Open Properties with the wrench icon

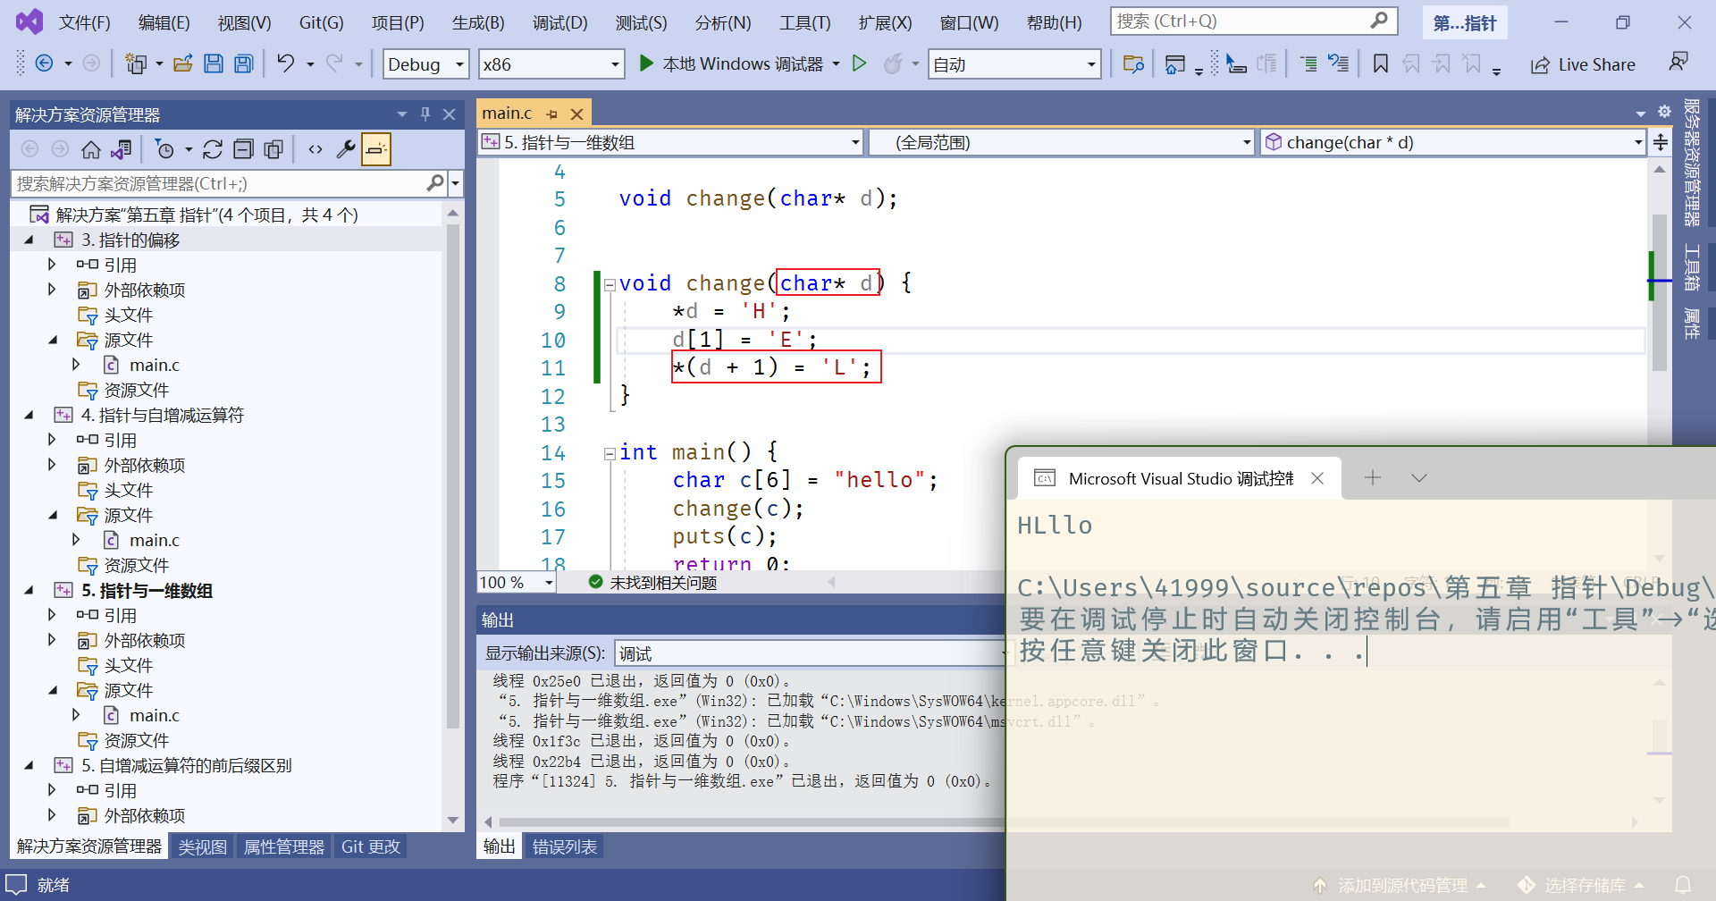(x=346, y=149)
